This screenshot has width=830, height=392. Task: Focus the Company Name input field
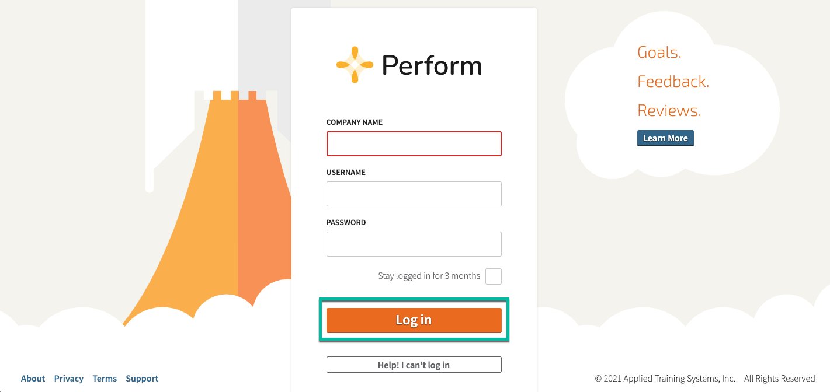(x=414, y=144)
